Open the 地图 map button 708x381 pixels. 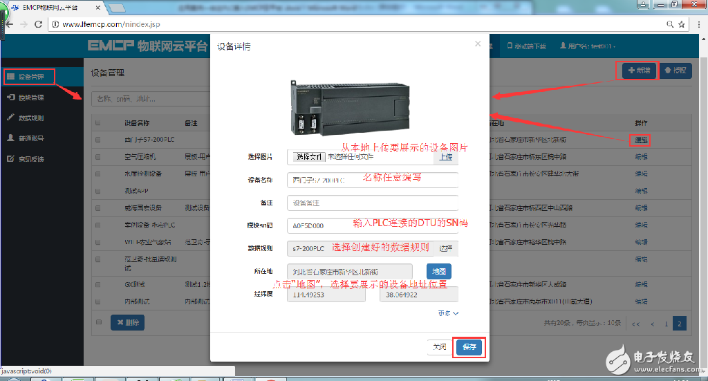[x=438, y=271]
